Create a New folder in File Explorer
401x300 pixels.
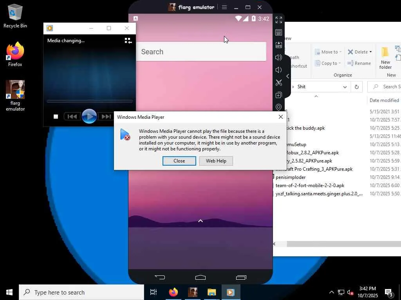[x=385, y=58]
